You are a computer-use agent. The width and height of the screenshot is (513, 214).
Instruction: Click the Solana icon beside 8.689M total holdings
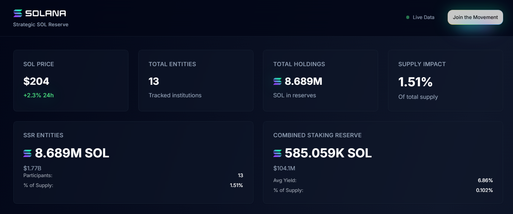277,81
